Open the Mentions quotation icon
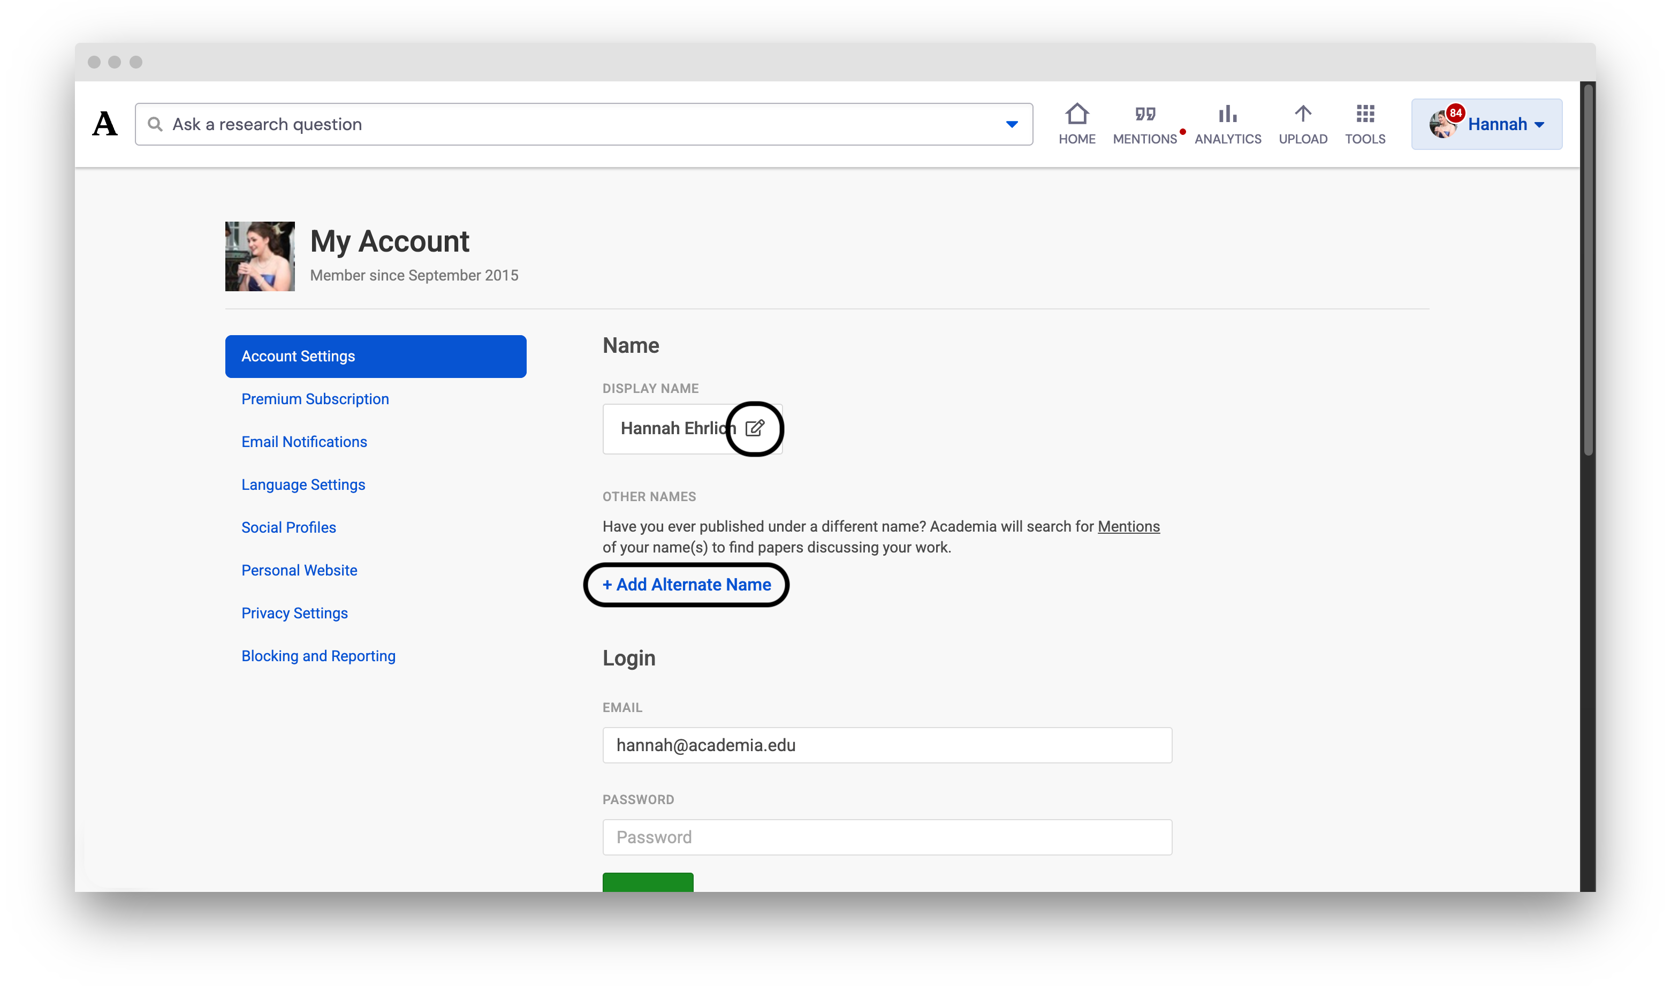Screen dimensions: 1671x999 pos(1144,124)
